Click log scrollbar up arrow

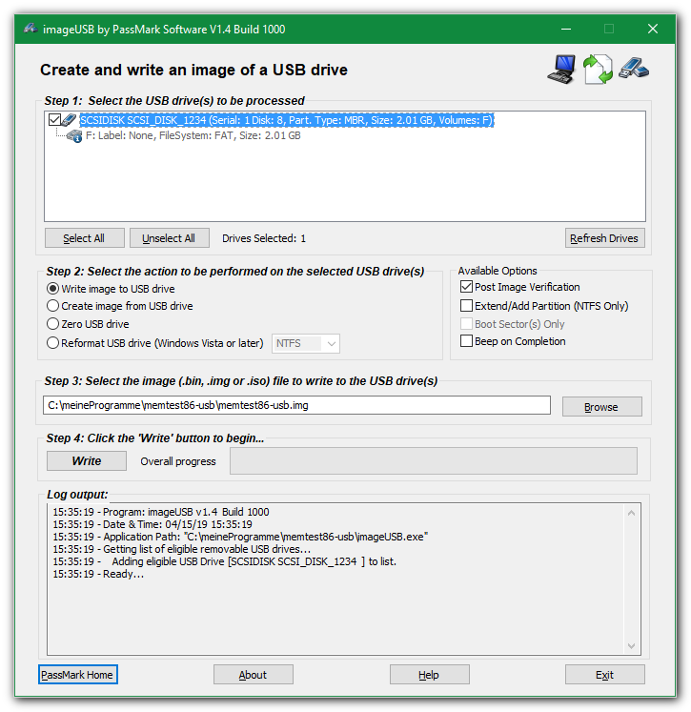[631, 513]
